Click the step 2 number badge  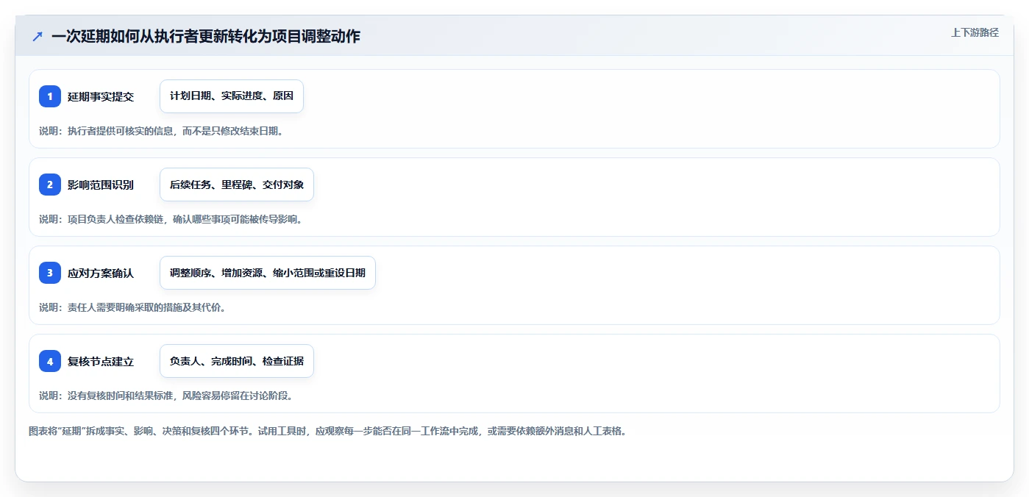coord(50,185)
